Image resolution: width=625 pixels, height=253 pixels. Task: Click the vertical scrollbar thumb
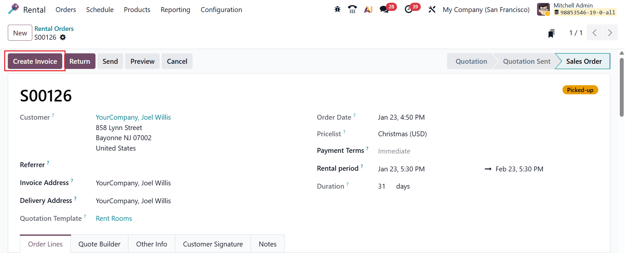coord(622,87)
